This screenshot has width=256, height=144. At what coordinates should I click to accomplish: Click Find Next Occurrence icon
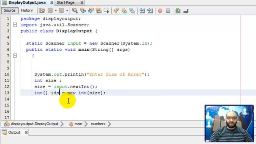coord(91,11)
